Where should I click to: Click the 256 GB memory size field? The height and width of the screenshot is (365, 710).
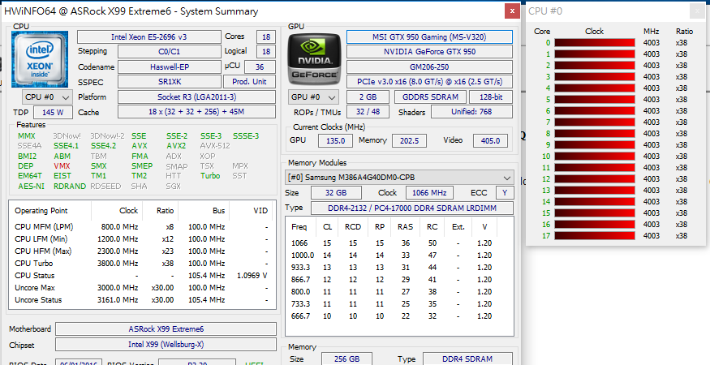click(346, 359)
